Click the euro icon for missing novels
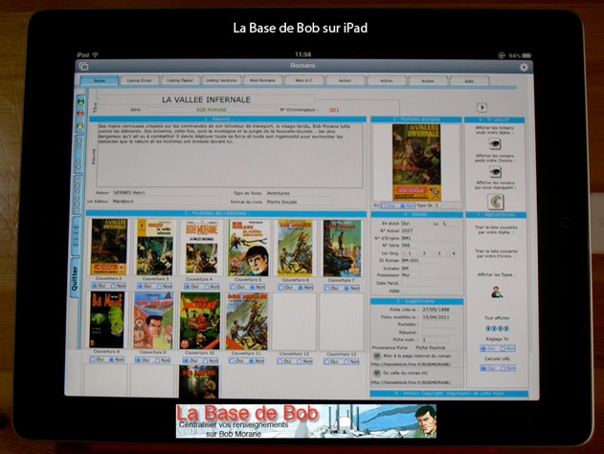604x454 pixels. pyautogui.click(x=496, y=202)
